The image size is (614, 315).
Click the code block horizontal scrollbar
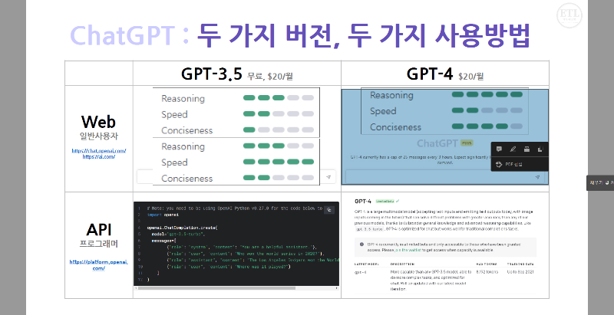pyautogui.click(x=216, y=288)
